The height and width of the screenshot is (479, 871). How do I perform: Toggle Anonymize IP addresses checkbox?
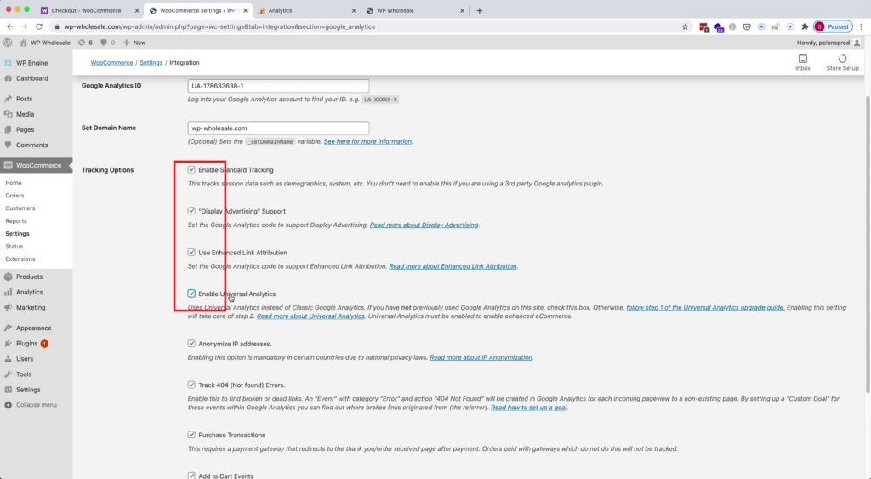tap(191, 344)
